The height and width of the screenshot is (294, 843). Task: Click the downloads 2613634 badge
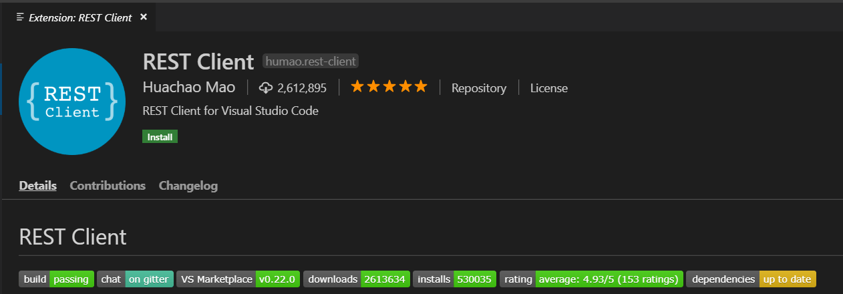[x=357, y=279]
